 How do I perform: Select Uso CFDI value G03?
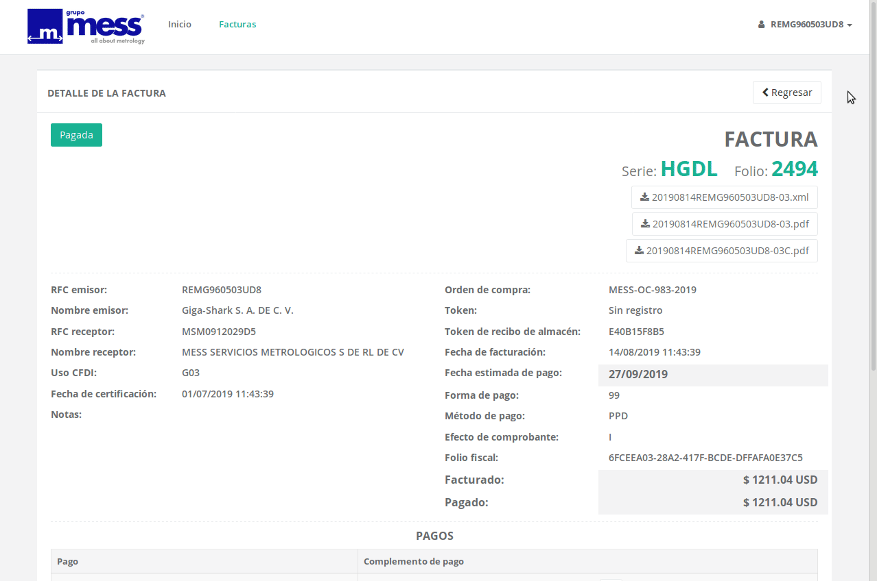[191, 373]
